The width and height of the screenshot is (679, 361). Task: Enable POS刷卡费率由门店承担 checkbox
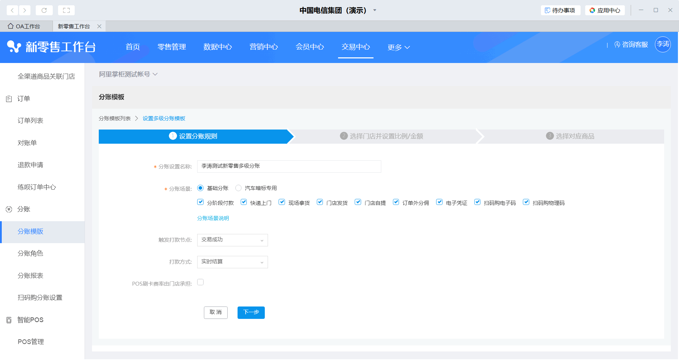(200, 282)
